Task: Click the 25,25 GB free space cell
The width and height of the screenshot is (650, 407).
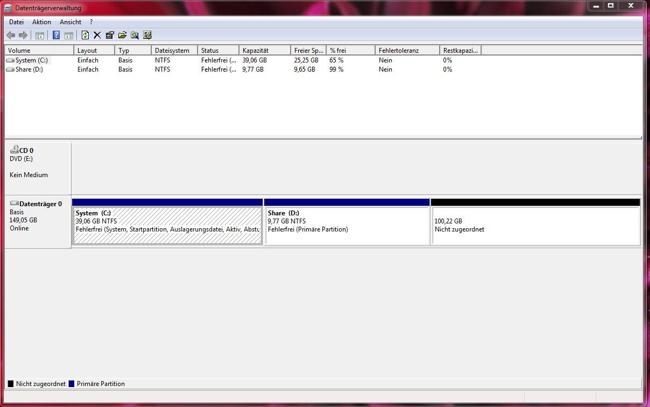Action: 306,60
